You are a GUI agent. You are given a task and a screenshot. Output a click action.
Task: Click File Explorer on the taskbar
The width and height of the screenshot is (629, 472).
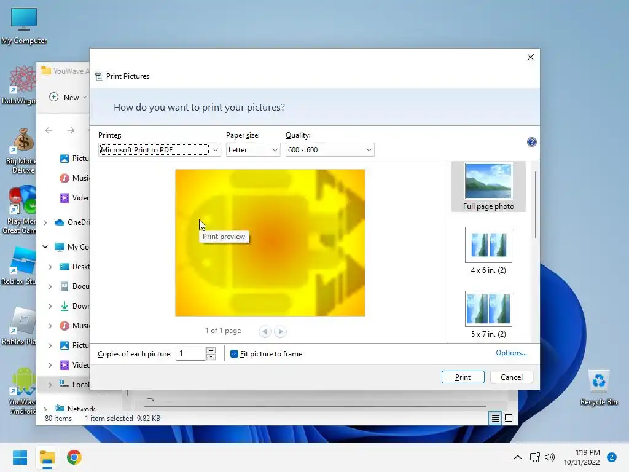point(47,457)
